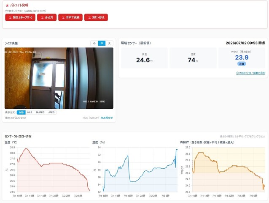Select large (大) video size
Viewport: 269px width, 203px height.
(x=109, y=43)
